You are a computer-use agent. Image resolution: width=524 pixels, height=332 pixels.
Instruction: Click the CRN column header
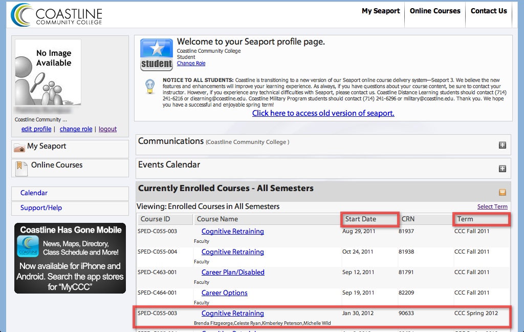408,219
